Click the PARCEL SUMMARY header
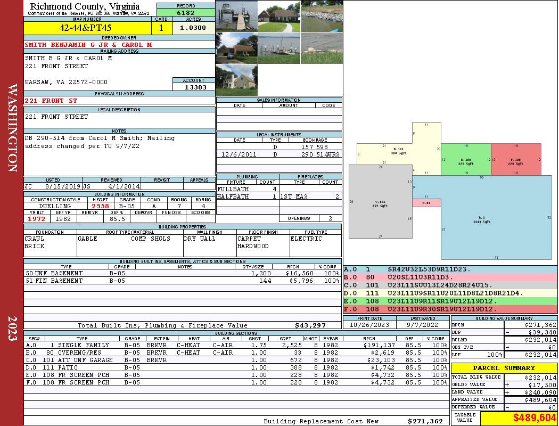 [504, 368]
